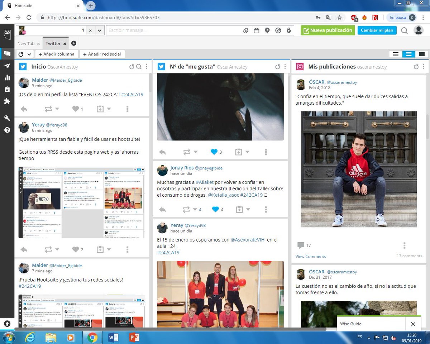Like Maider's EVENTOS 242CA tweet
This screenshot has height=344, width=430.
76,109
